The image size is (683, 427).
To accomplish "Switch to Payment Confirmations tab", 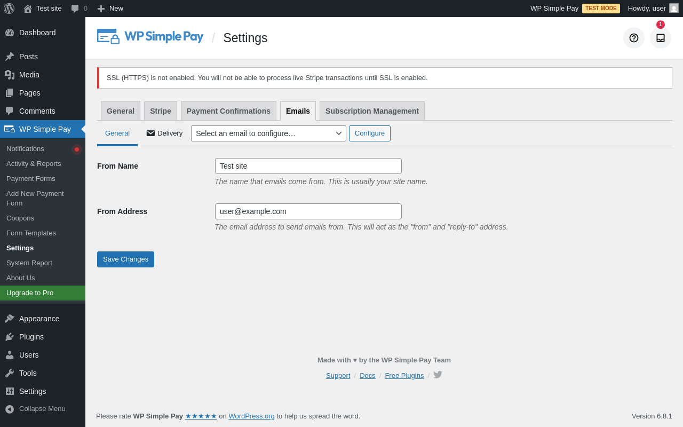I will 228,111.
